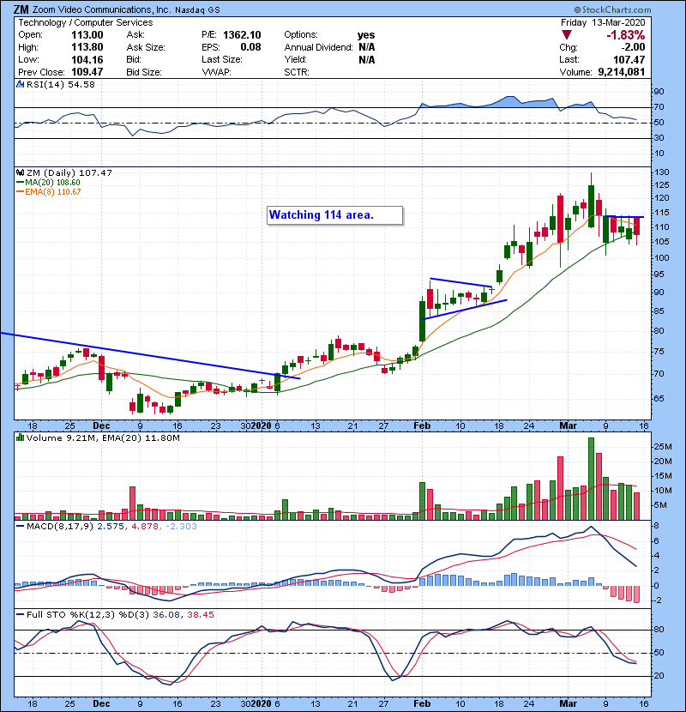Click the Full STO legend dash marker
Screen dimensions: 686x712
click(20, 614)
